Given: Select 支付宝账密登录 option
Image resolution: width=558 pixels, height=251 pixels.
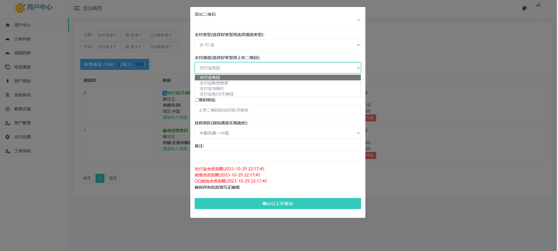Looking at the screenshot, I should 278,83.
